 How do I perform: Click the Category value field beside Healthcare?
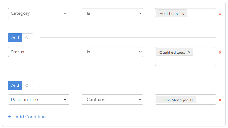pyautogui.click(x=201, y=13)
